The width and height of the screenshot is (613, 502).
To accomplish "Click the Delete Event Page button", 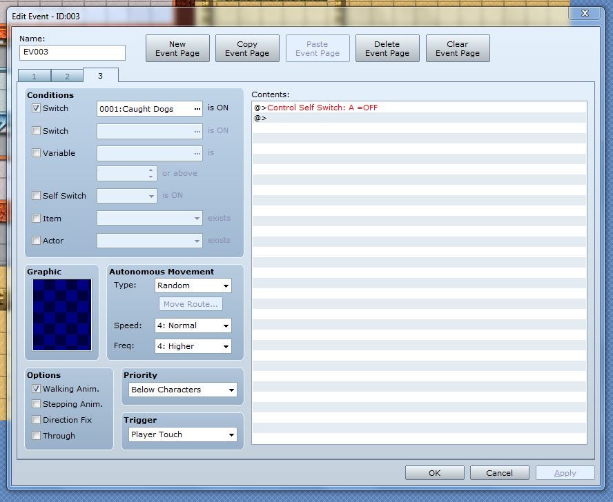I will [387, 48].
